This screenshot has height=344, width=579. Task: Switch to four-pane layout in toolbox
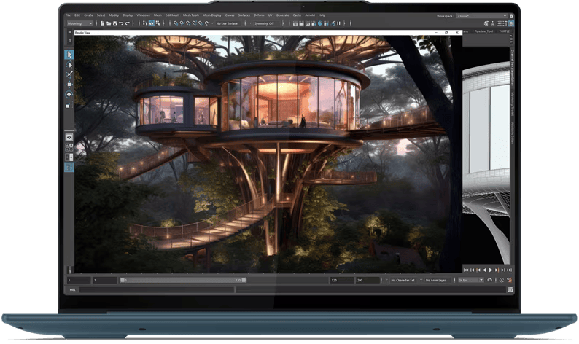(x=69, y=146)
